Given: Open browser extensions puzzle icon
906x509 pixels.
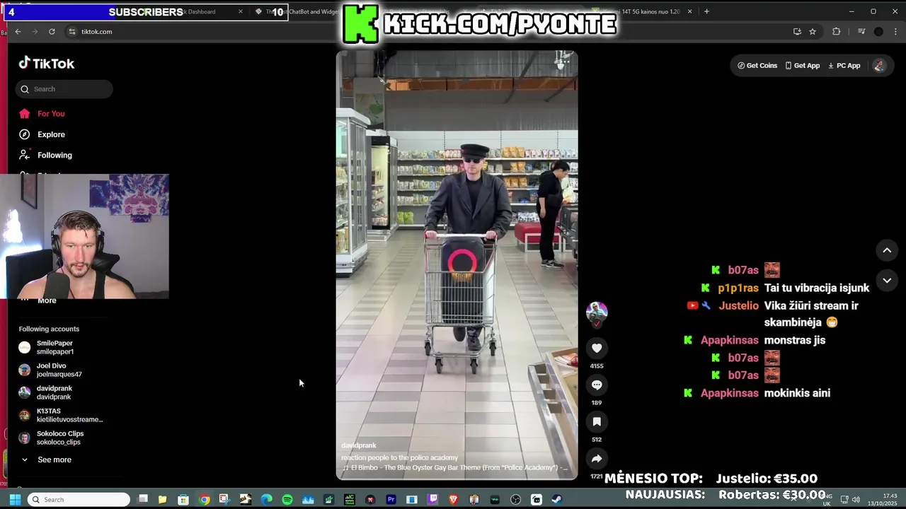Looking at the screenshot, I should point(836,32).
